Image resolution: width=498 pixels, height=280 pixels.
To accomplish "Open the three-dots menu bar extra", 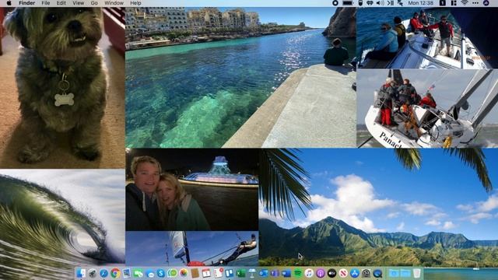I will click(x=475, y=3).
